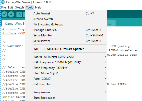Image resolution: width=142 pixels, height=101 pixels.
Task: Switch to the partially hidden .h tab
Action: [111, 23]
